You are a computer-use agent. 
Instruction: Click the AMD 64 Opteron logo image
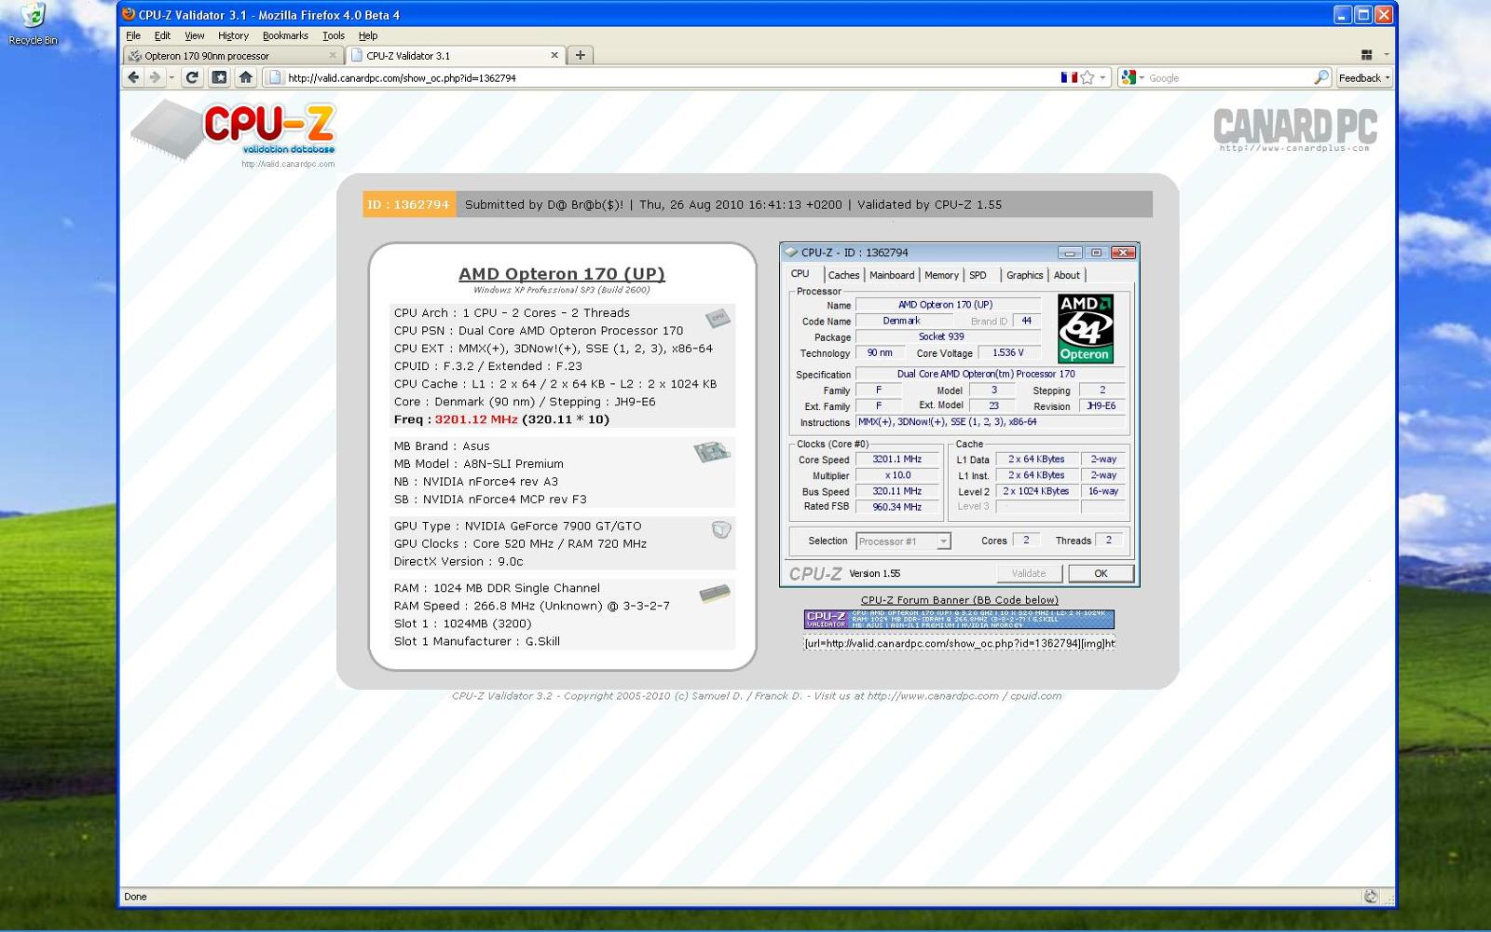point(1086,328)
